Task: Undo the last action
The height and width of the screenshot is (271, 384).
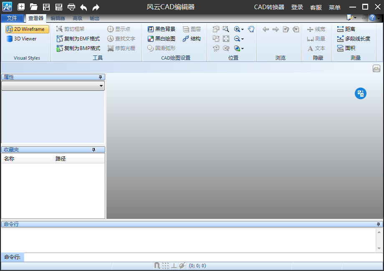Action: [x=83, y=8]
